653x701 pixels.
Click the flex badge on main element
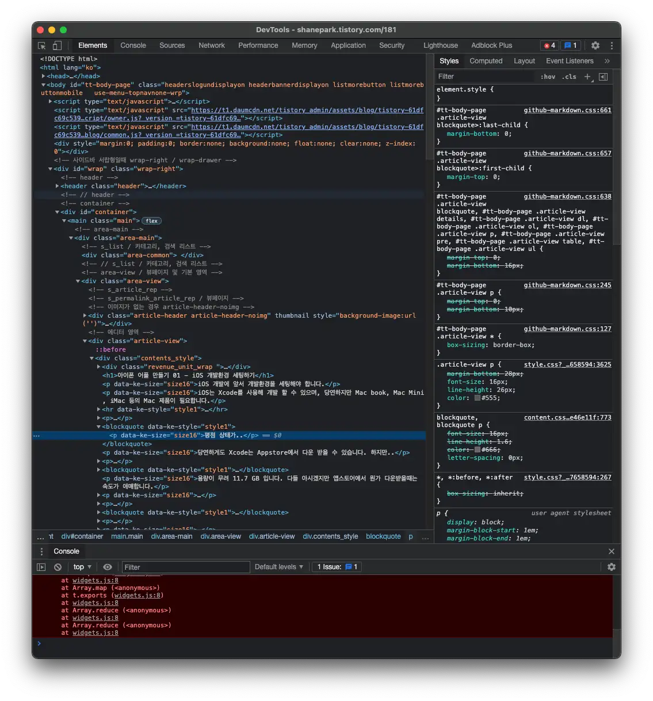click(152, 221)
